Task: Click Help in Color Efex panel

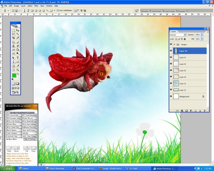Action: pyautogui.click(x=26, y=139)
